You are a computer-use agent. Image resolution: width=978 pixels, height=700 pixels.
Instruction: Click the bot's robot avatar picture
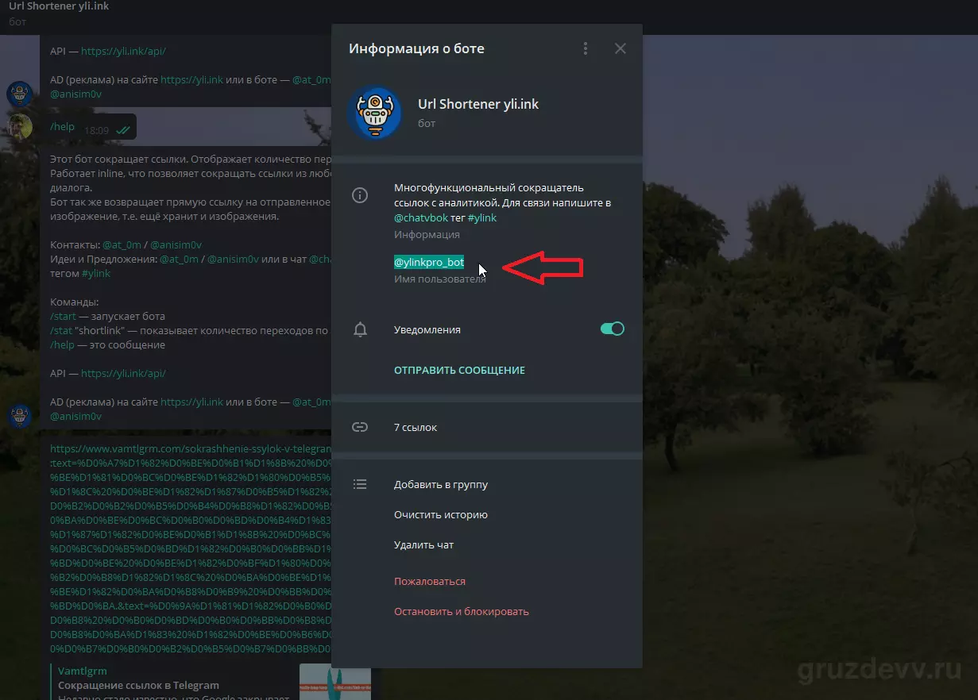pos(374,113)
